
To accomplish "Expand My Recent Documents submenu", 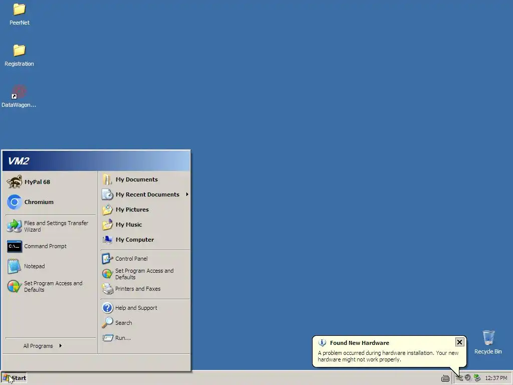I will (x=145, y=195).
